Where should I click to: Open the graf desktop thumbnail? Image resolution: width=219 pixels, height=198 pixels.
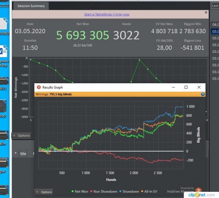pos(4,163)
